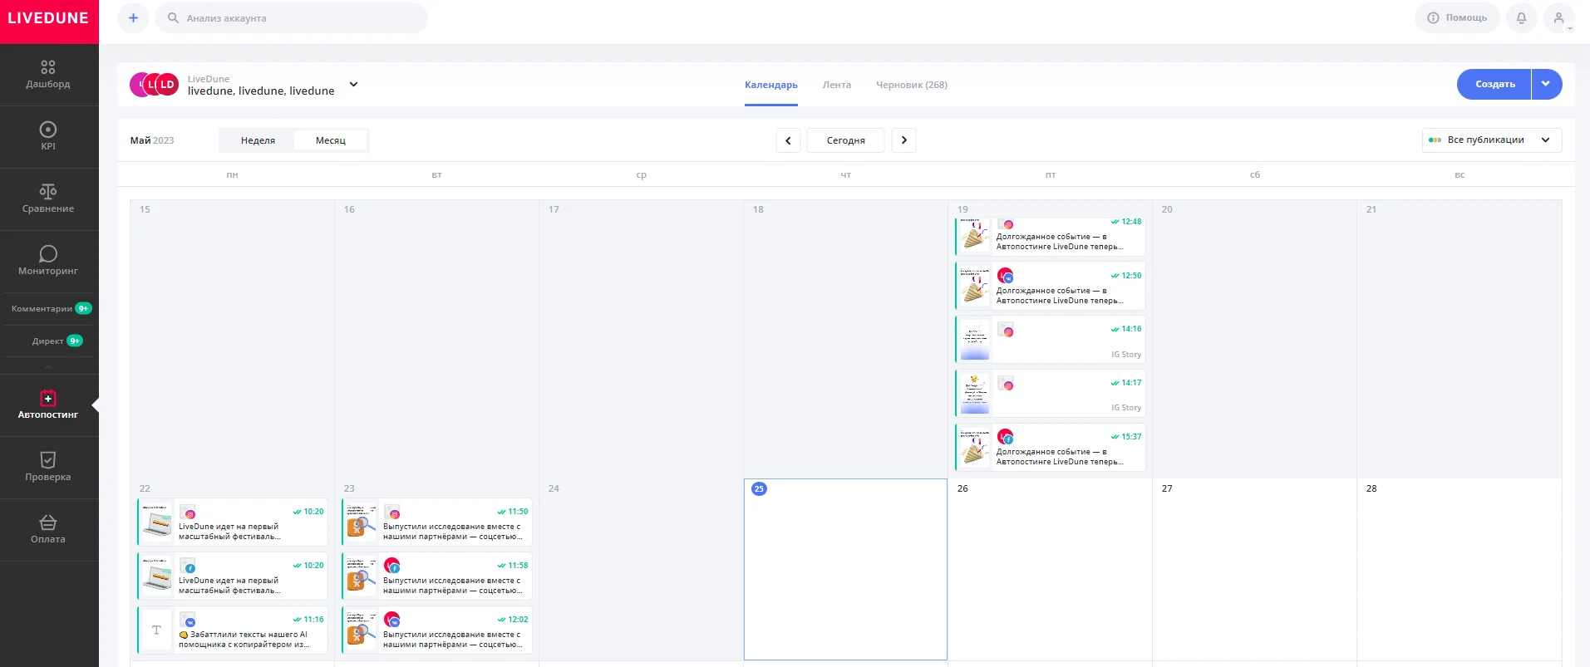This screenshot has height=667, width=1590.
Task: Expand the LiveDune account selector chevron
Action: pos(353,85)
